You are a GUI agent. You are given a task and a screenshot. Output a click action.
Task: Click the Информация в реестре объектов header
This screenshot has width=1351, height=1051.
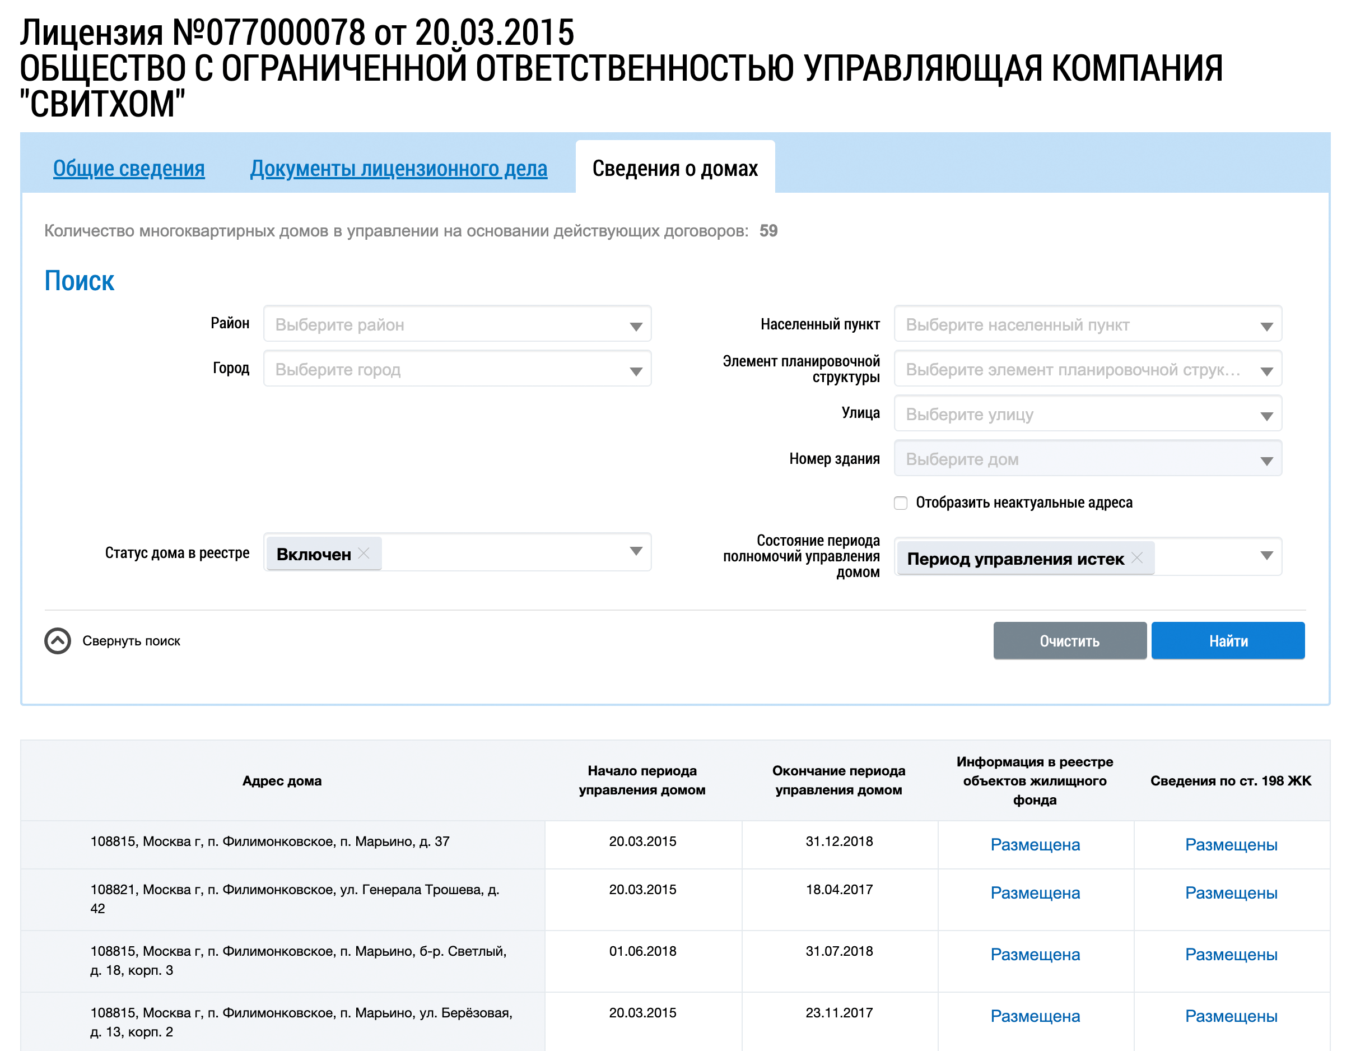tap(1035, 780)
